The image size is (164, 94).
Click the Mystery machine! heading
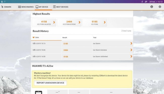(x=42, y=73)
